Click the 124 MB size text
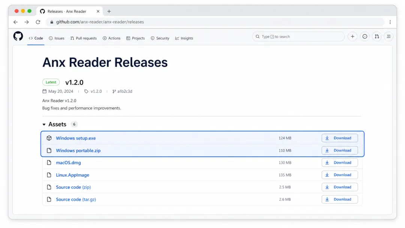405x228 pixels. click(x=285, y=138)
